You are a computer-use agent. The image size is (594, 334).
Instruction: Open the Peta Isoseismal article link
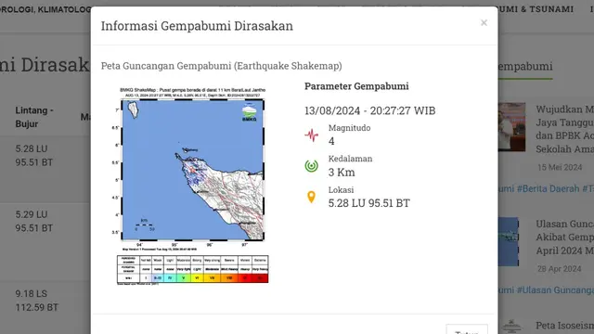tap(564, 326)
